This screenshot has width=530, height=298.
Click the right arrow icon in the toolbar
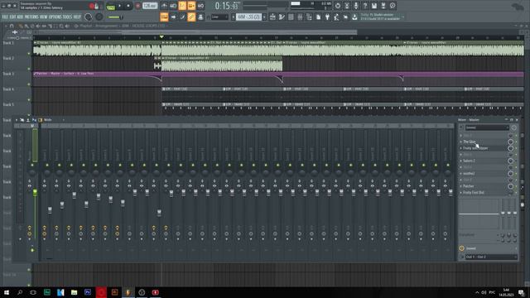point(173,17)
